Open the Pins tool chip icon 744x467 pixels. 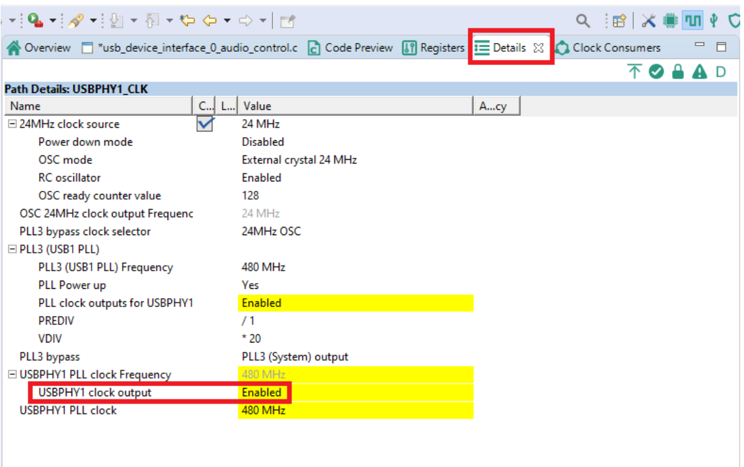click(x=670, y=20)
